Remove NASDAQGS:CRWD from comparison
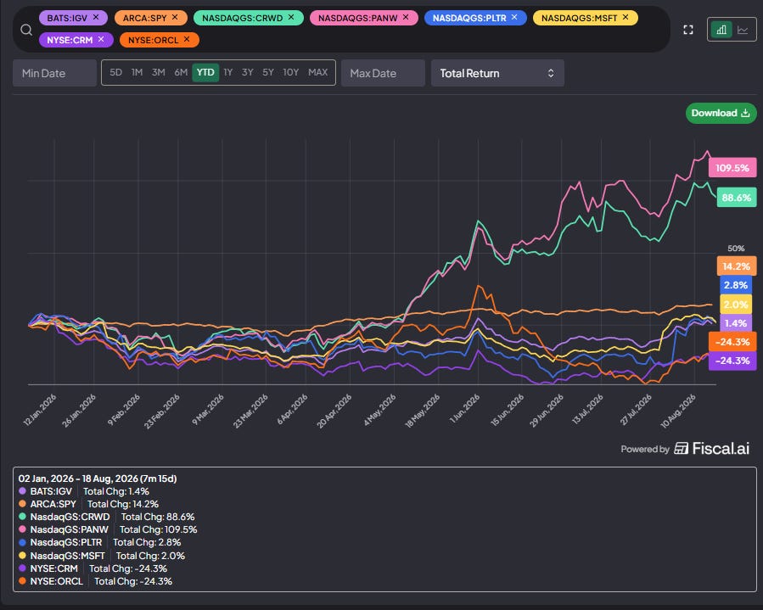The width and height of the screenshot is (763, 610). [291, 17]
